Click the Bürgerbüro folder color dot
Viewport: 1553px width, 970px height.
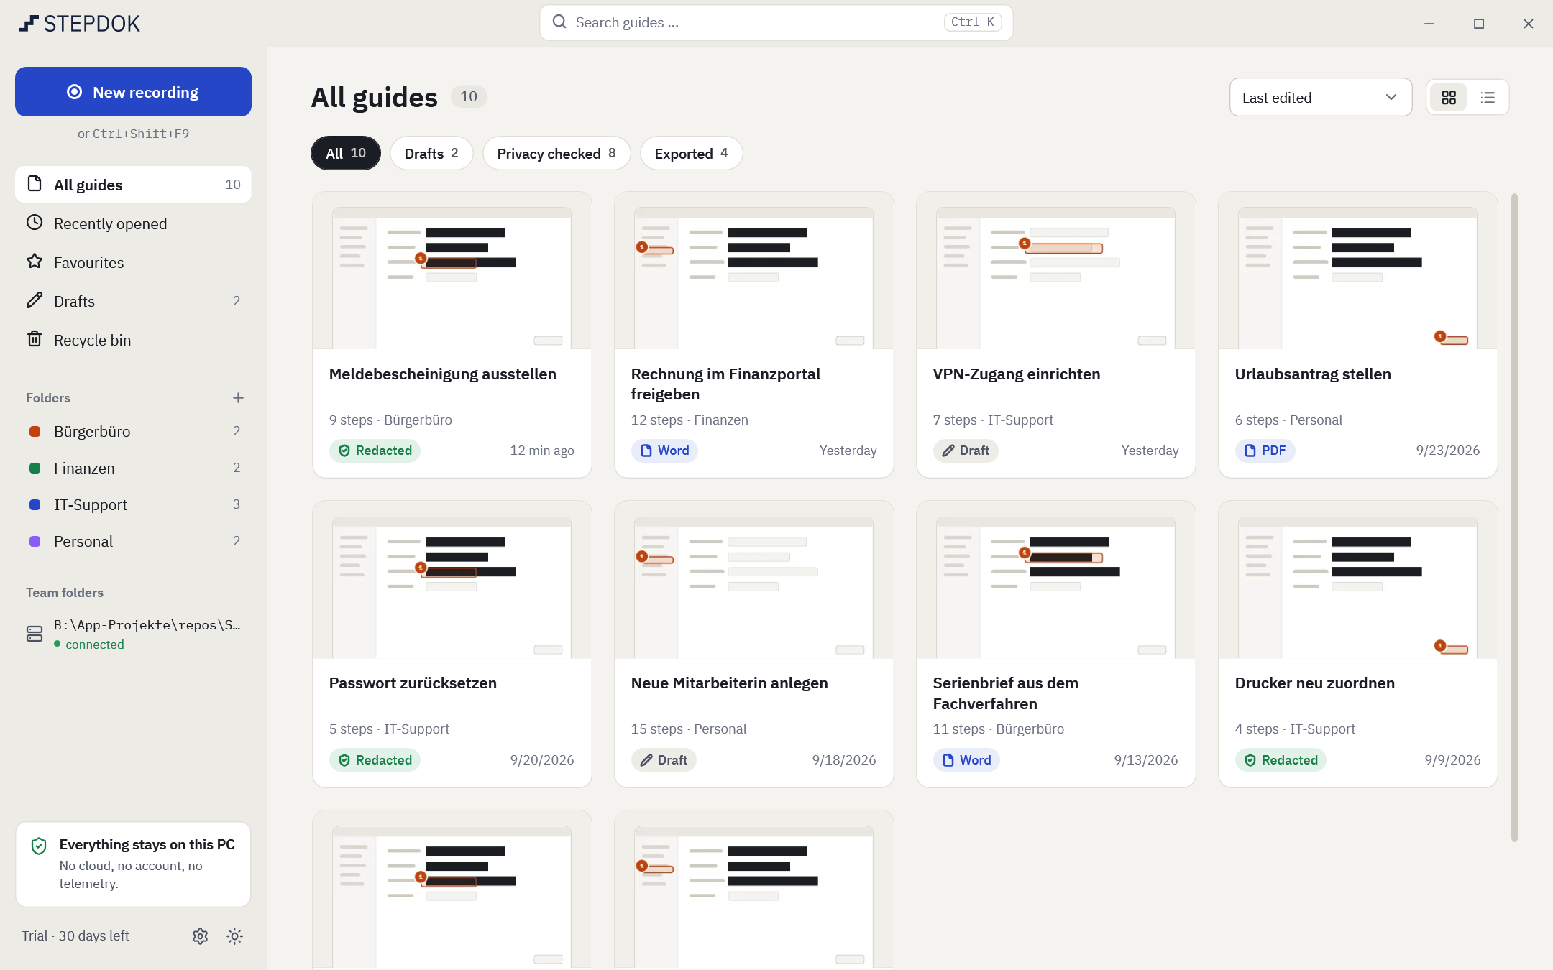pos(35,431)
